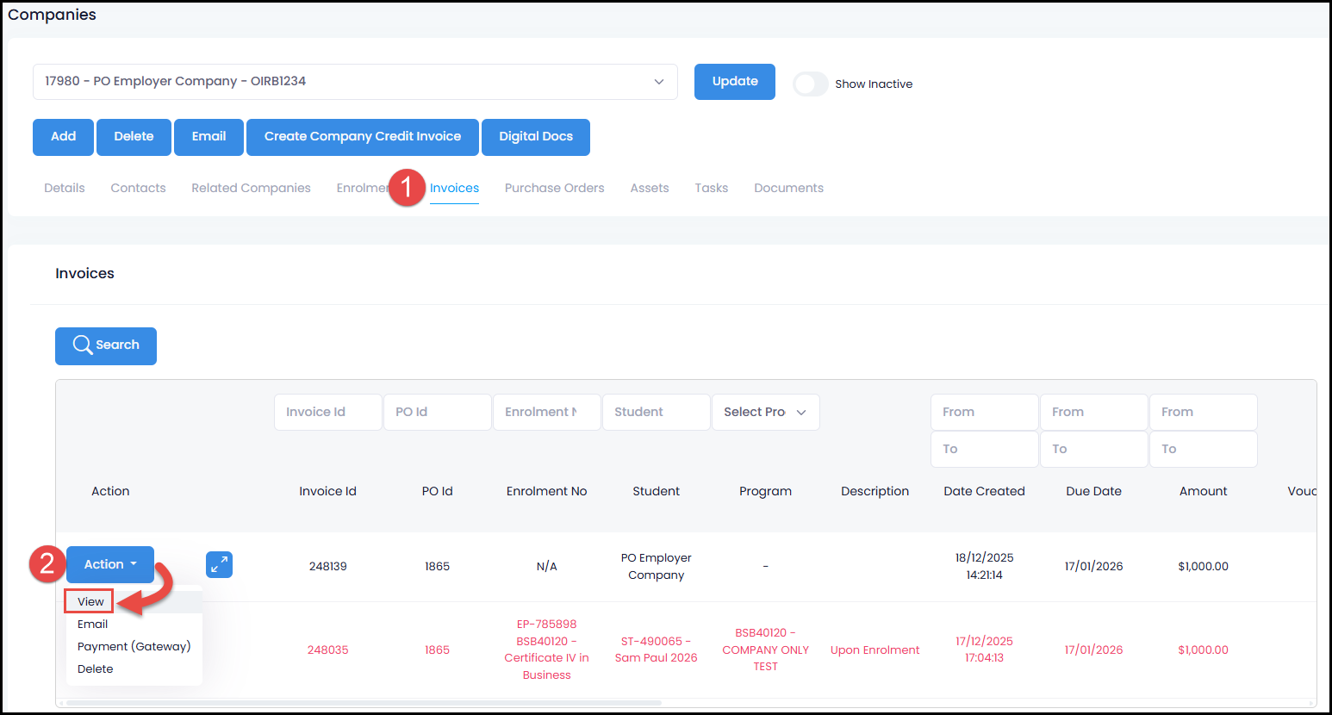The height and width of the screenshot is (715, 1332).
Task: Open the Contacts tab
Action: tap(138, 188)
